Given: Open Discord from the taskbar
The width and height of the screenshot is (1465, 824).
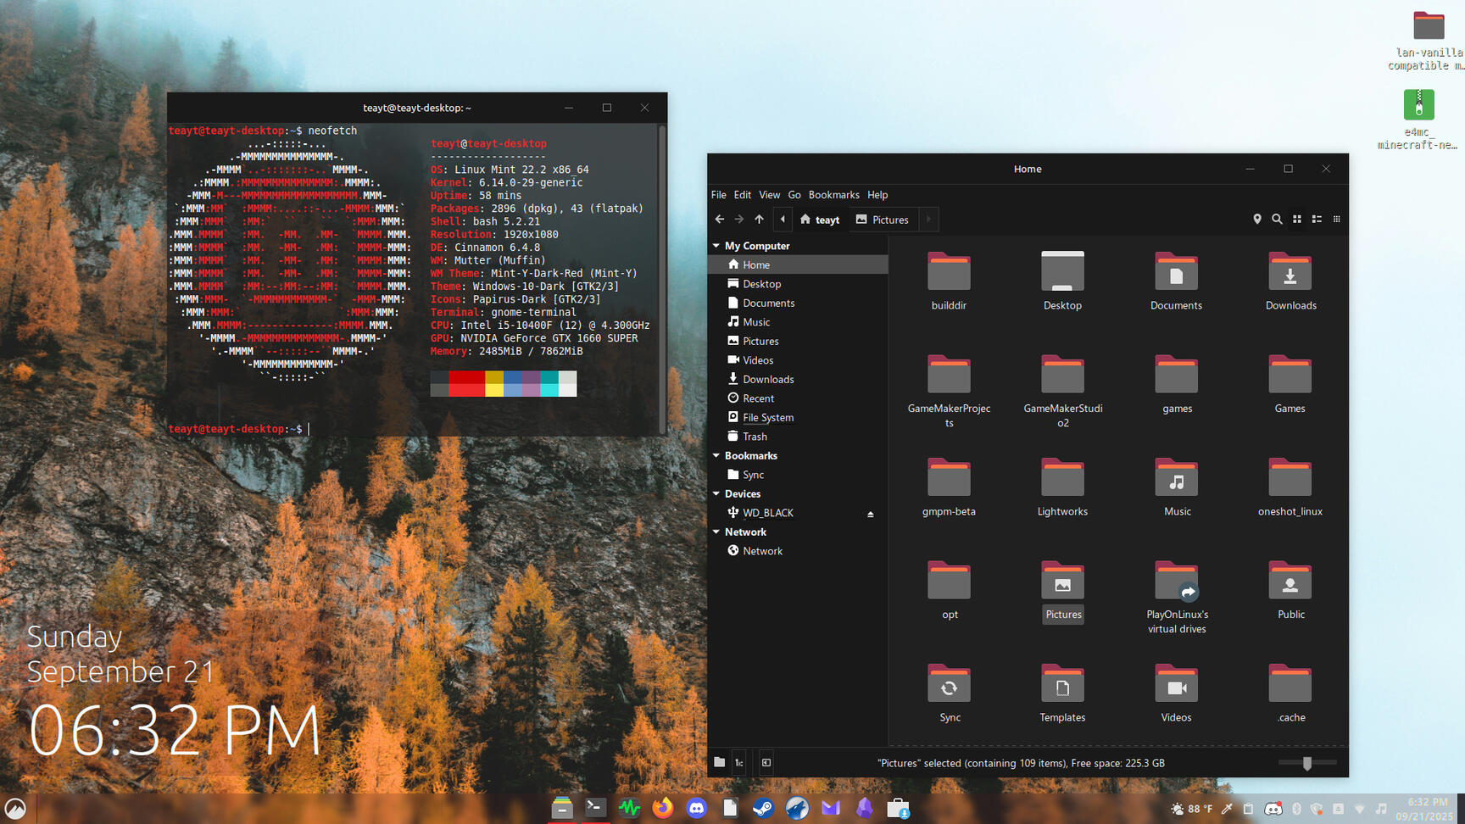Looking at the screenshot, I should pos(696,809).
